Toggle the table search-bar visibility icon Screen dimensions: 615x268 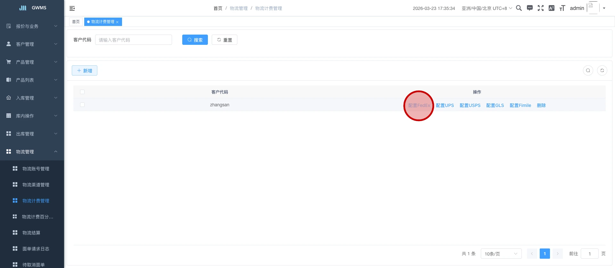pos(588,70)
